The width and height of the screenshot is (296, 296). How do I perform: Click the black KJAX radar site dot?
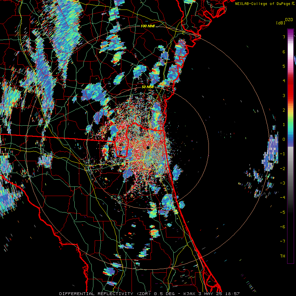[148, 147]
